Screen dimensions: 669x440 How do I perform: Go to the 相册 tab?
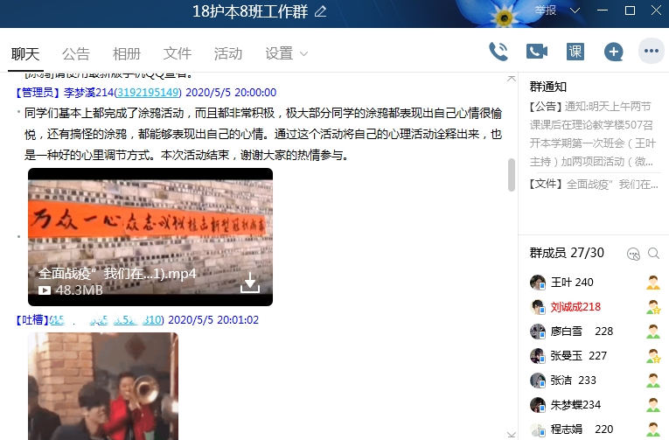click(x=127, y=53)
